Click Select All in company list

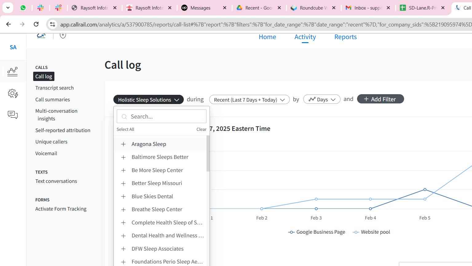coord(125,129)
